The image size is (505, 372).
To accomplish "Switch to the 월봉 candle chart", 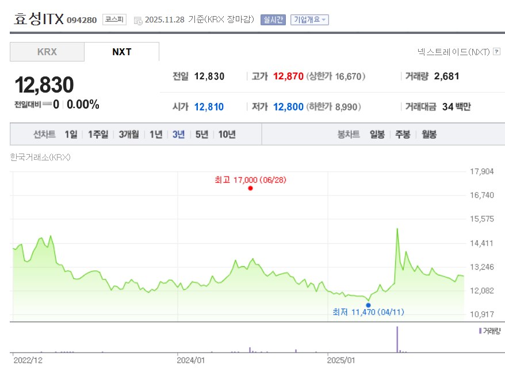I will 429,135.
